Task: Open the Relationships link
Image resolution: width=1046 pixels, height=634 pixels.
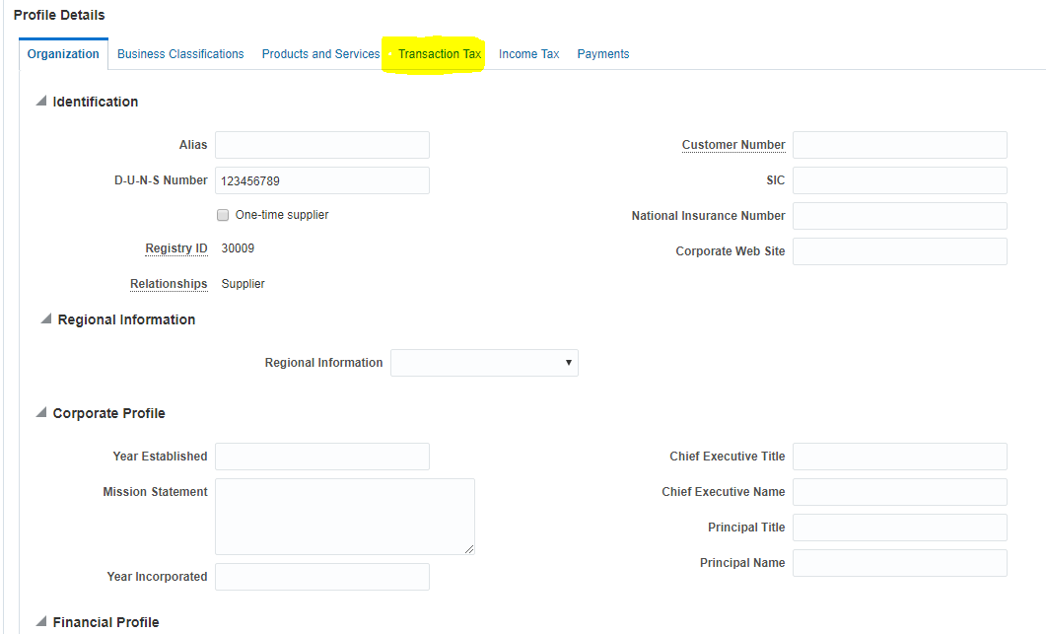Action: [169, 283]
